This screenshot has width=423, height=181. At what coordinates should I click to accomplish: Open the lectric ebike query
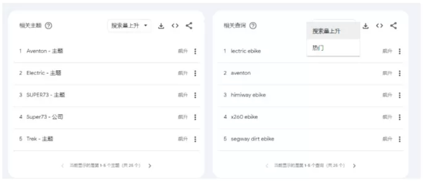click(246, 51)
